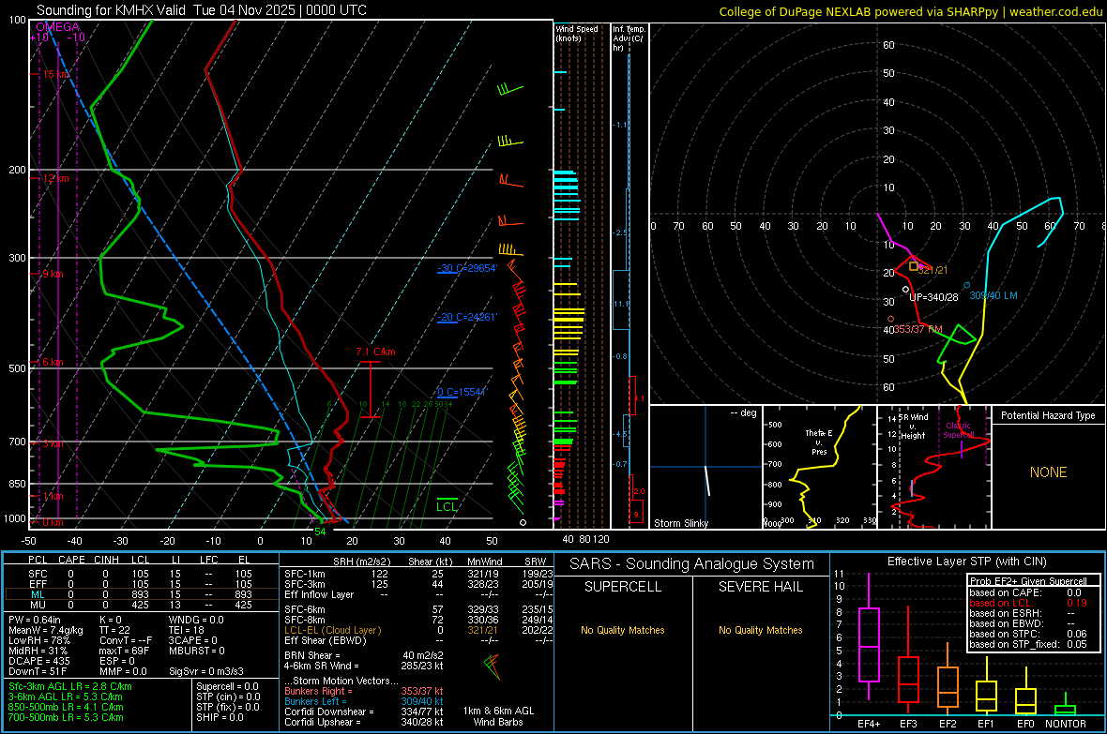
Task: Click the Theta-E v. Pres inset title
Action: point(819,442)
